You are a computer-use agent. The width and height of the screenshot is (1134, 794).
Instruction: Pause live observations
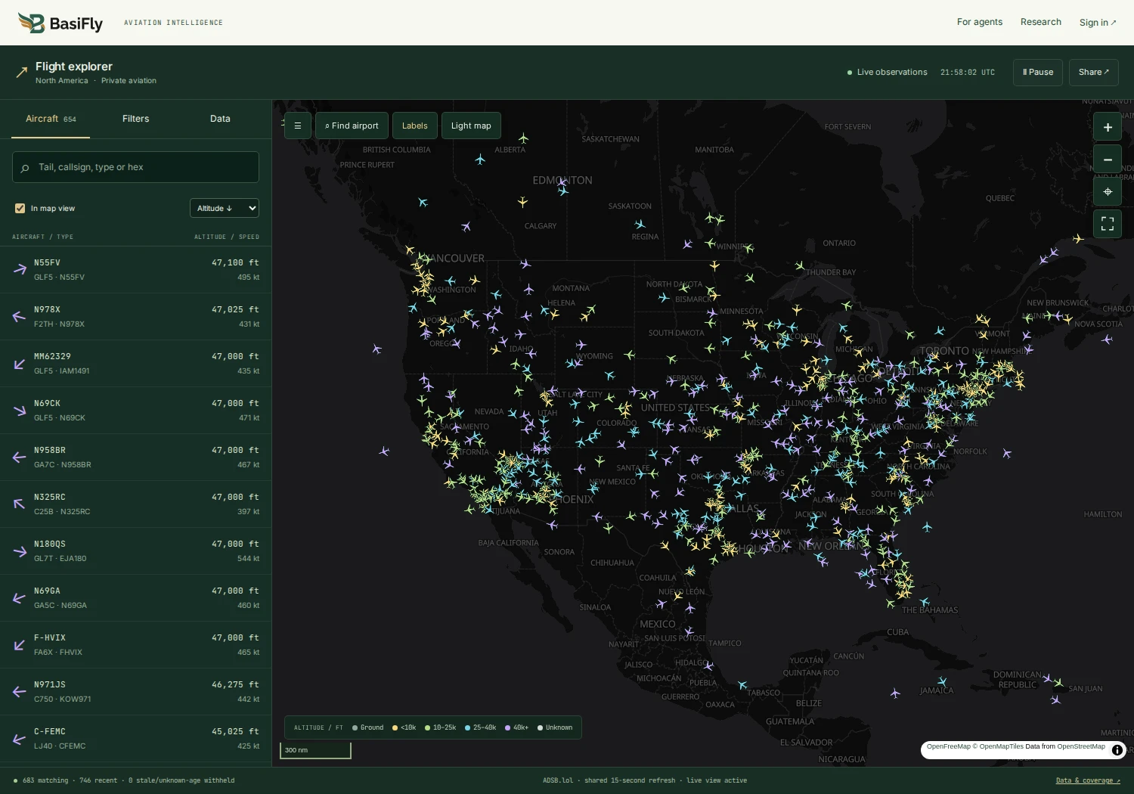[x=1038, y=73]
